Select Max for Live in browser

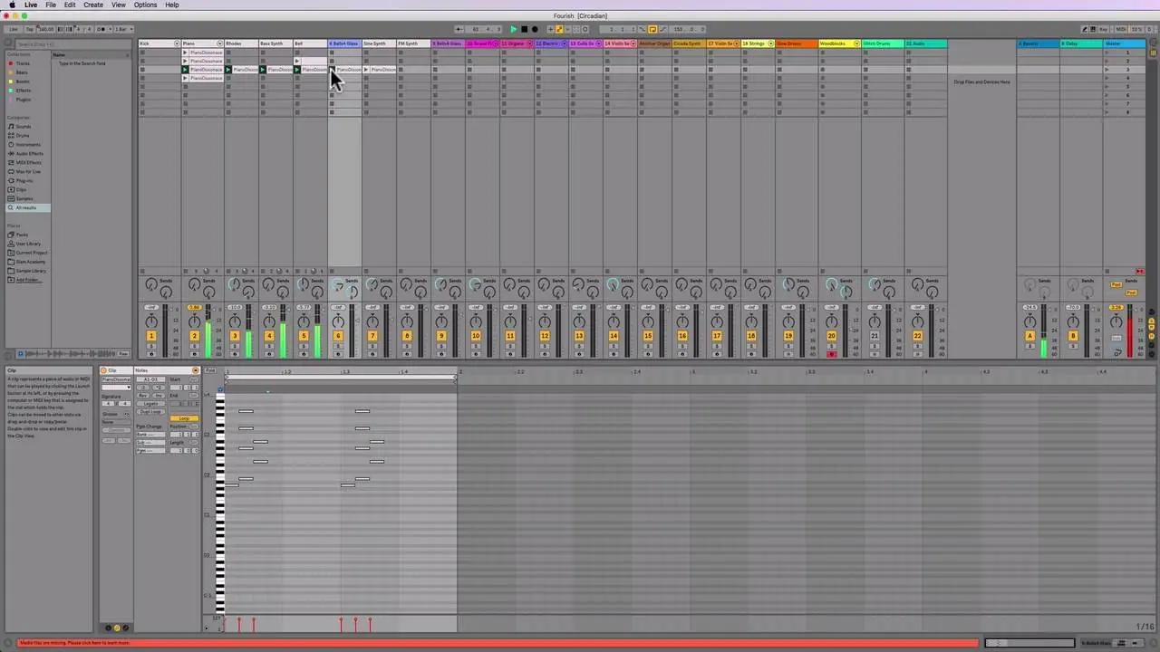(27, 171)
